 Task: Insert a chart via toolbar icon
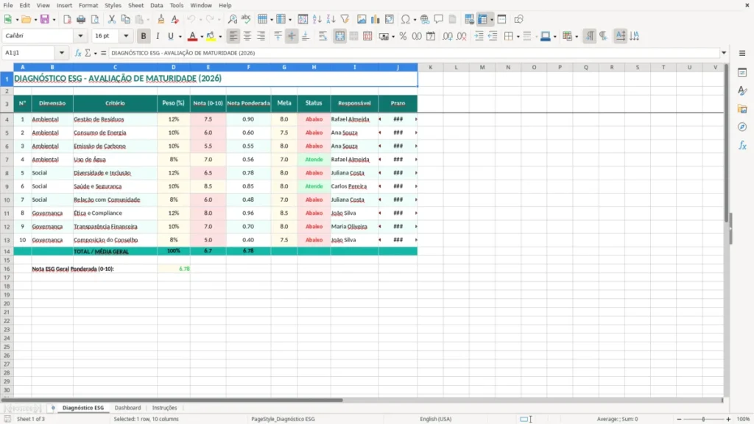pos(376,19)
